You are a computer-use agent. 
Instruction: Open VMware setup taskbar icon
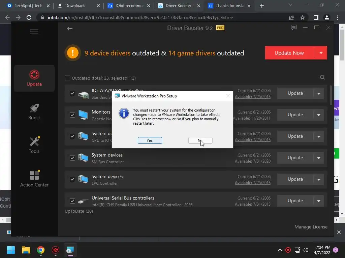[70, 250]
